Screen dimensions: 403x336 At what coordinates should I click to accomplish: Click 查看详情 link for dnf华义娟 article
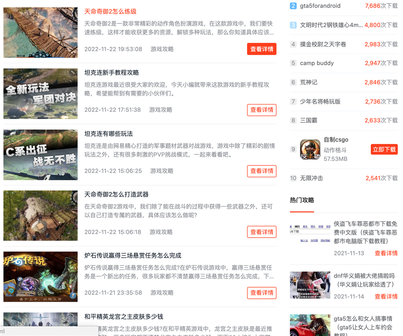click(x=386, y=296)
